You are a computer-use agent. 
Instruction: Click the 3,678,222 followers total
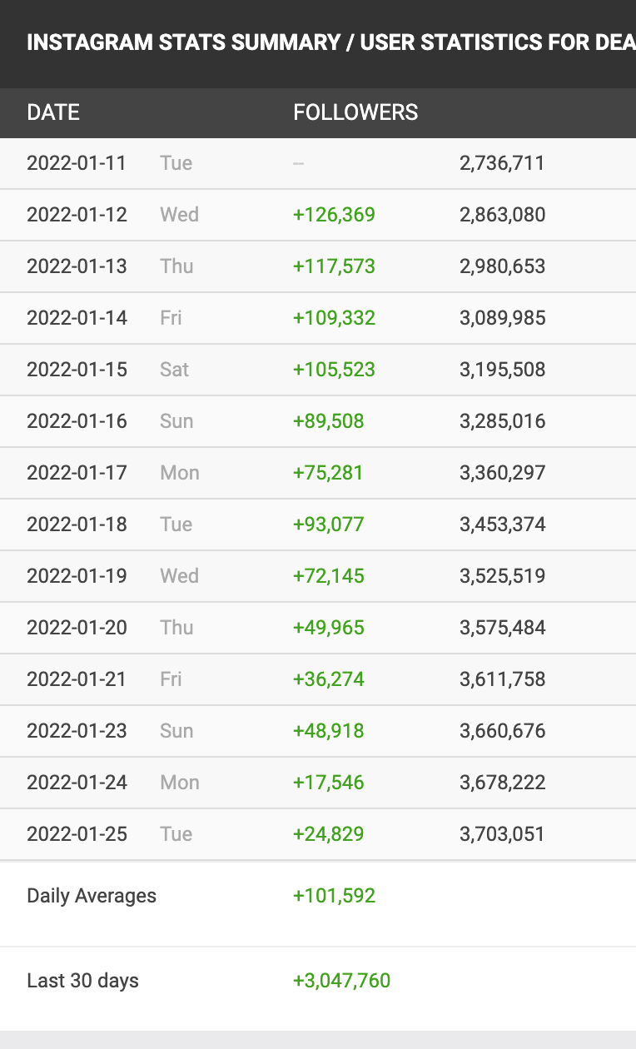coord(502,783)
